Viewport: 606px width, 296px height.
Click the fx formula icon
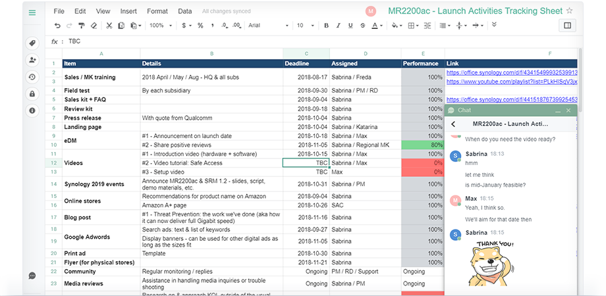point(55,41)
